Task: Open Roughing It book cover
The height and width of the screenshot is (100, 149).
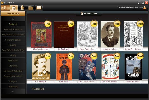Action: pos(41,67)
